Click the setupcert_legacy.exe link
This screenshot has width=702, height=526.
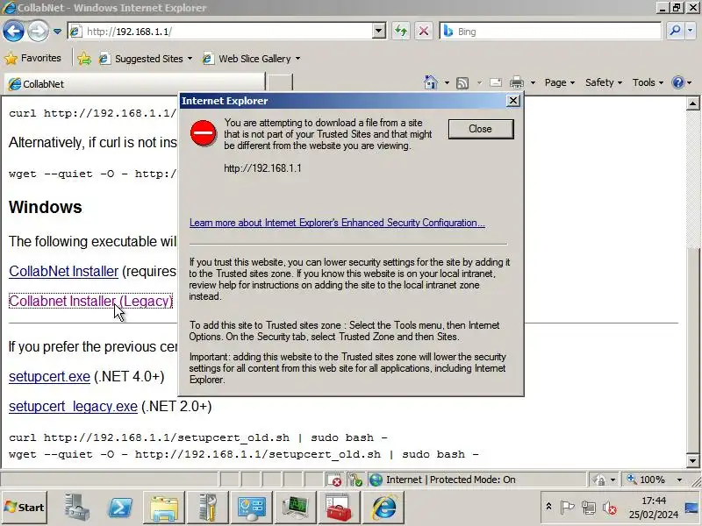73,406
